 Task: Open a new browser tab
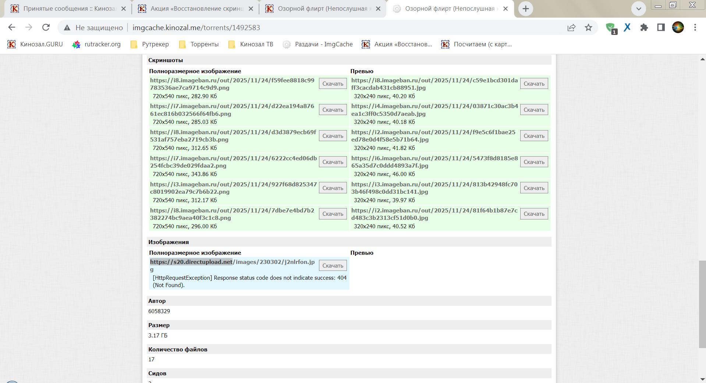[x=526, y=9]
